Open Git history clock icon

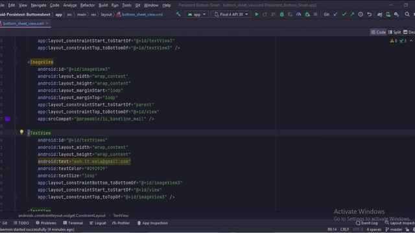pos(361,14)
